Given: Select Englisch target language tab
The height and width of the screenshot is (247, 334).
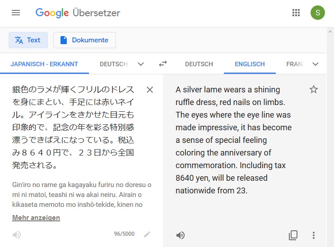Looking at the screenshot, I should [250, 64].
